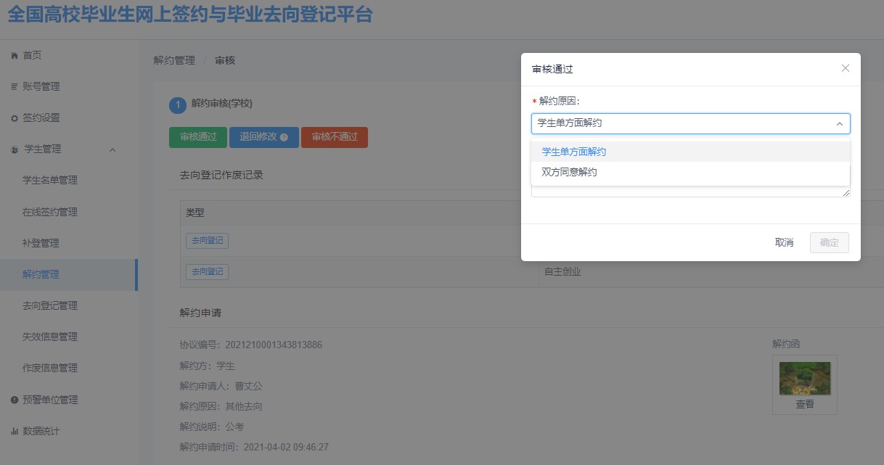Click the help icon on 退回修改

[x=284, y=137]
